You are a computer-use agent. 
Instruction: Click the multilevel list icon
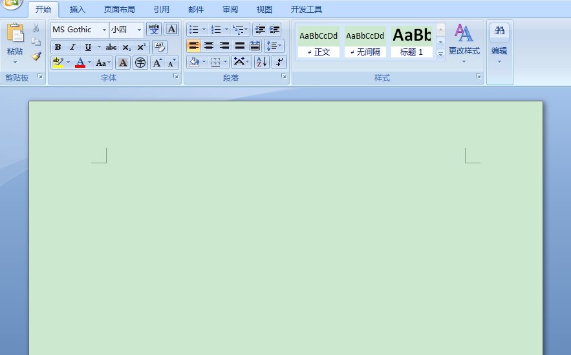point(238,30)
